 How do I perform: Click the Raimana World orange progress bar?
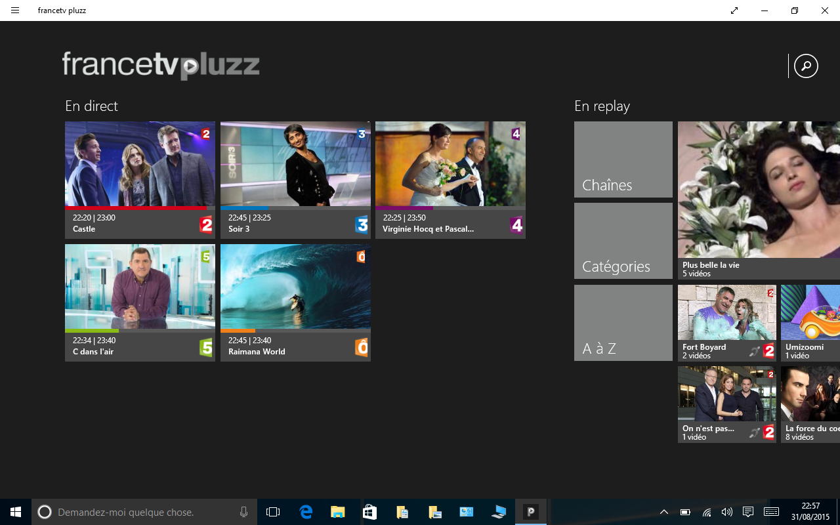pyautogui.click(x=238, y=331)
